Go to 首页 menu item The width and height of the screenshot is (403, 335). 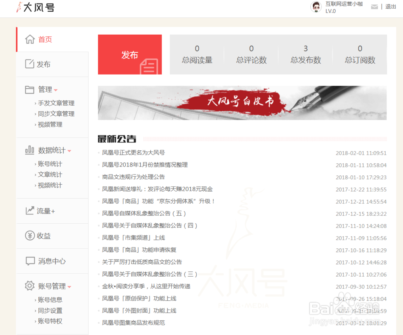pos(45,40)
